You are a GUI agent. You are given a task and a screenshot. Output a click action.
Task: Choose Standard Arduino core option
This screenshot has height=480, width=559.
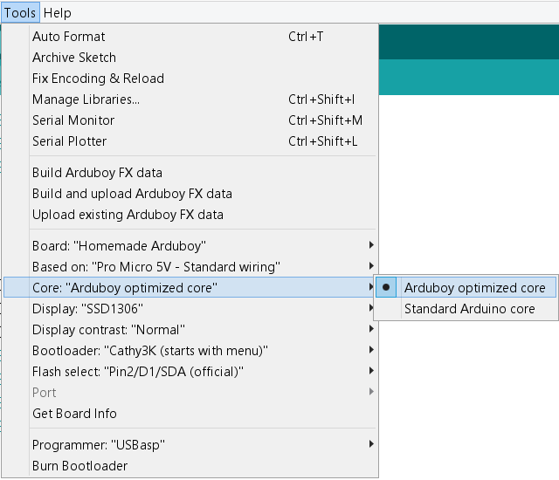point(469,309)
